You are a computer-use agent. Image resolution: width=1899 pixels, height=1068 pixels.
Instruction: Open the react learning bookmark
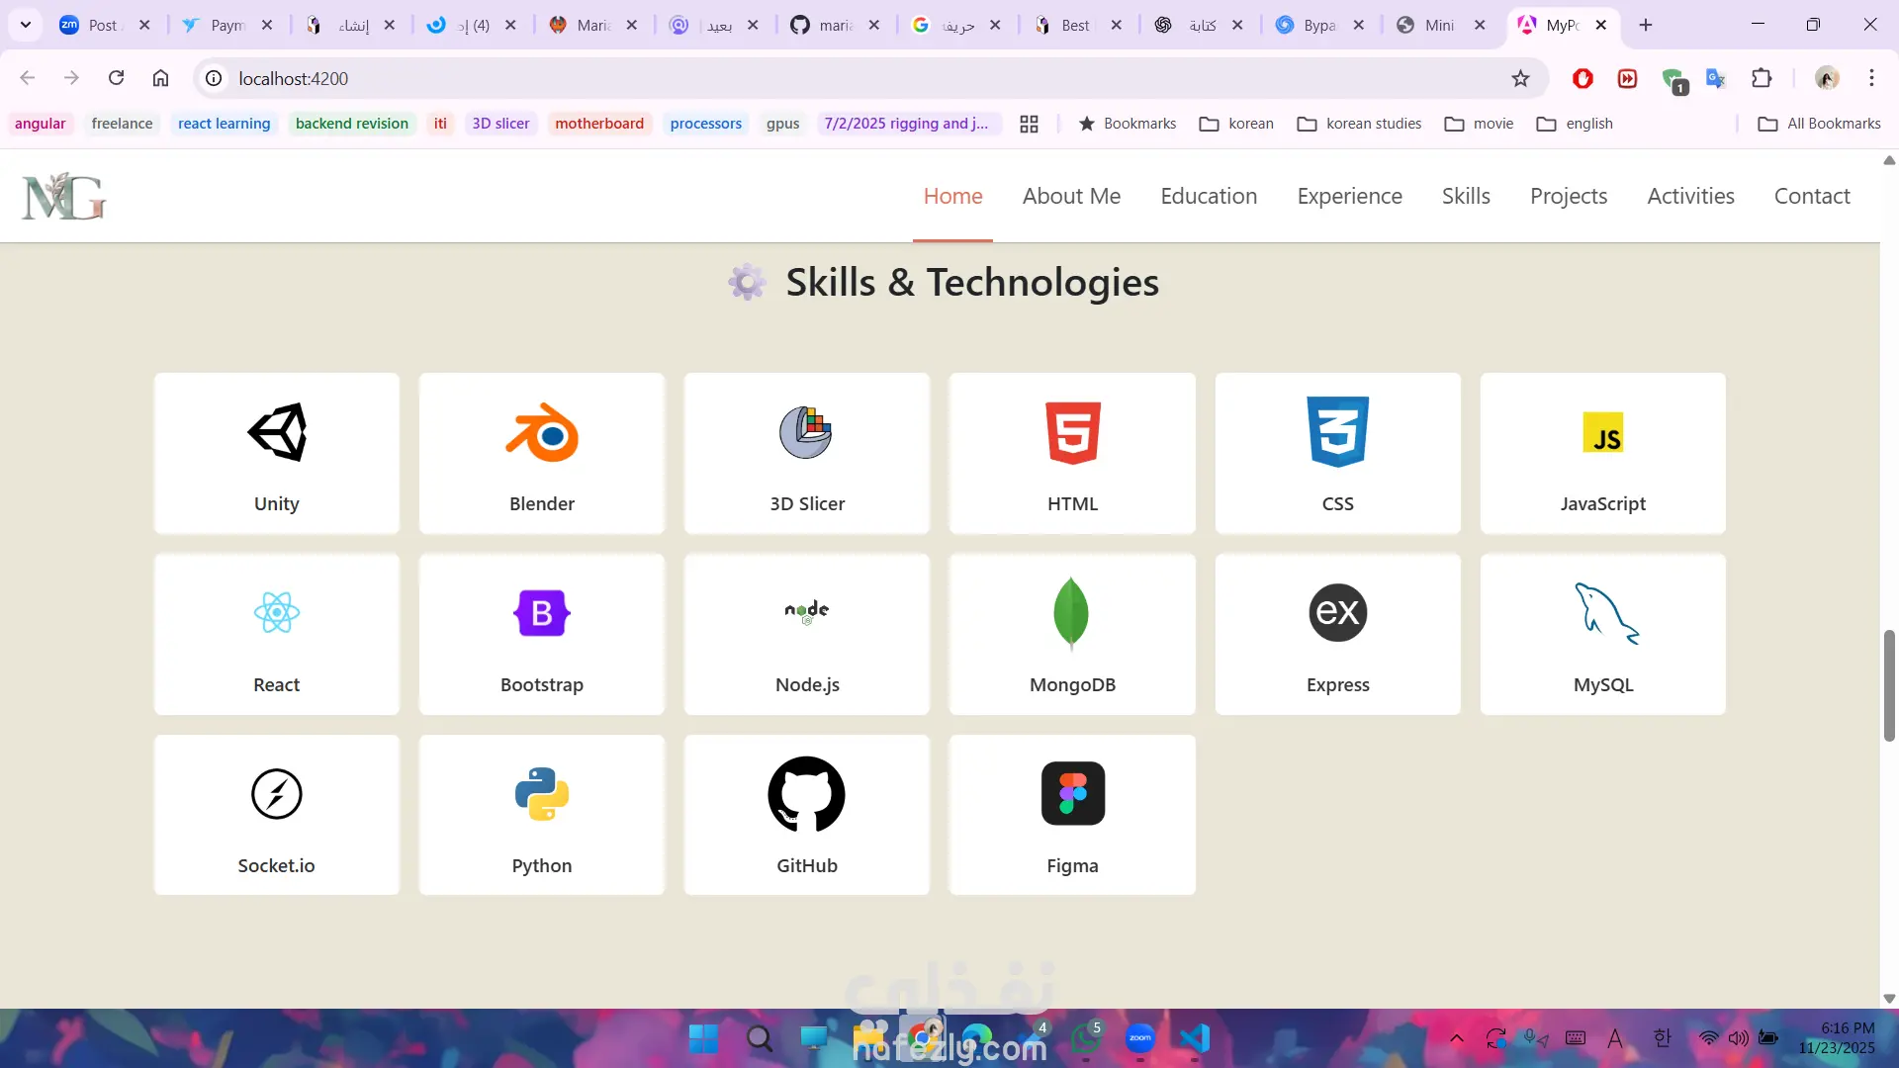click(224, 124)
